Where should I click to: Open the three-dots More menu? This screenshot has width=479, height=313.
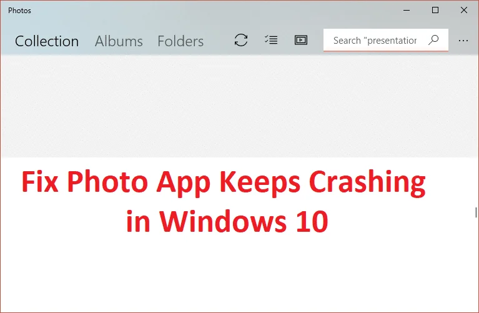click(463, 41)
